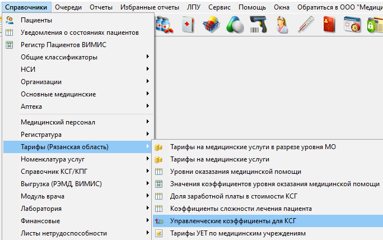Click green grid icon beside Значения коэффициентов уровня оказазания
This screenshot has width=383, height=240.
tap(159, 184)
